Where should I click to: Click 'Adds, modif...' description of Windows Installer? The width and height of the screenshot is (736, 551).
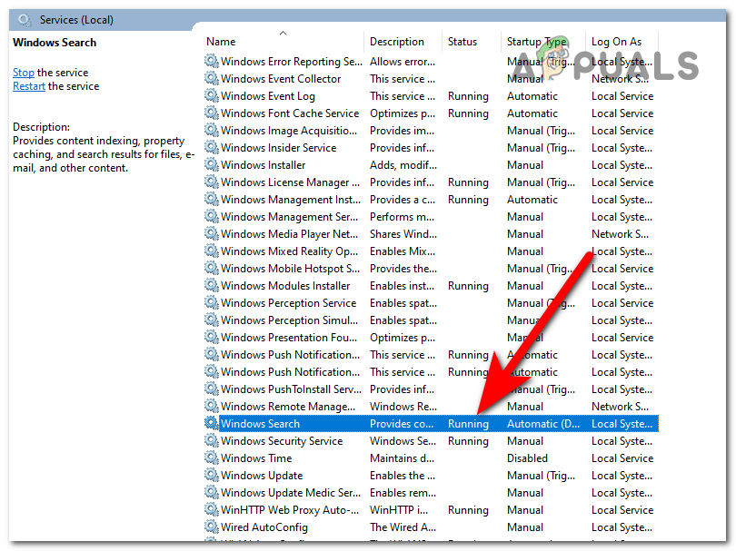pos(403,165)
